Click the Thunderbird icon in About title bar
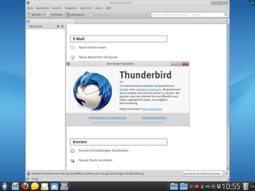The height and width of the screenshot is (191, 255). 68,64
